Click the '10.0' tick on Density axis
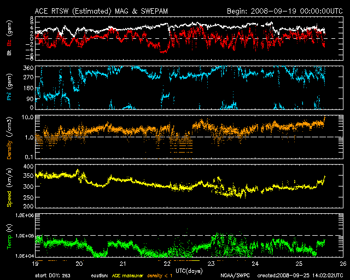This screenshot has width=350, height=280. (29, 117)
